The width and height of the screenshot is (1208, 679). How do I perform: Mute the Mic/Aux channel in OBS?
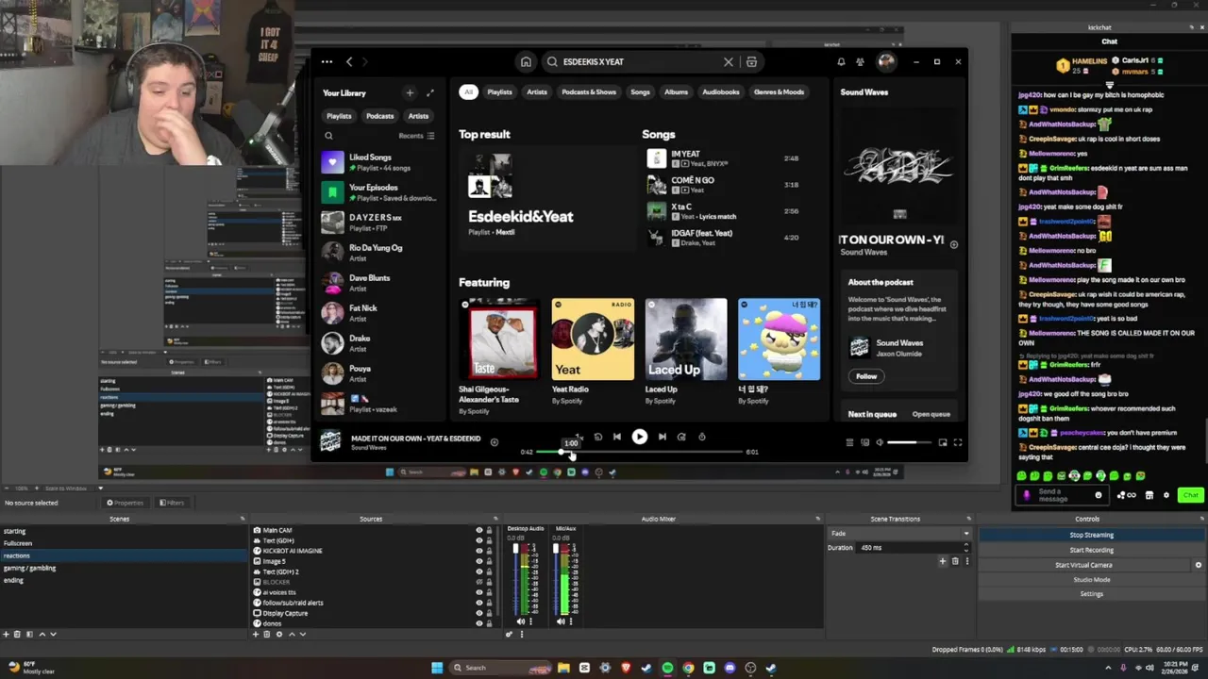pyautogui.click(x=561, y=621)
